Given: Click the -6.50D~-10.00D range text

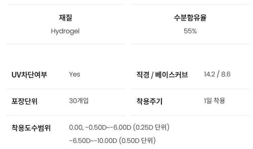Looking at the screenshot, I should pyautogui.click(x=93, y=140).
